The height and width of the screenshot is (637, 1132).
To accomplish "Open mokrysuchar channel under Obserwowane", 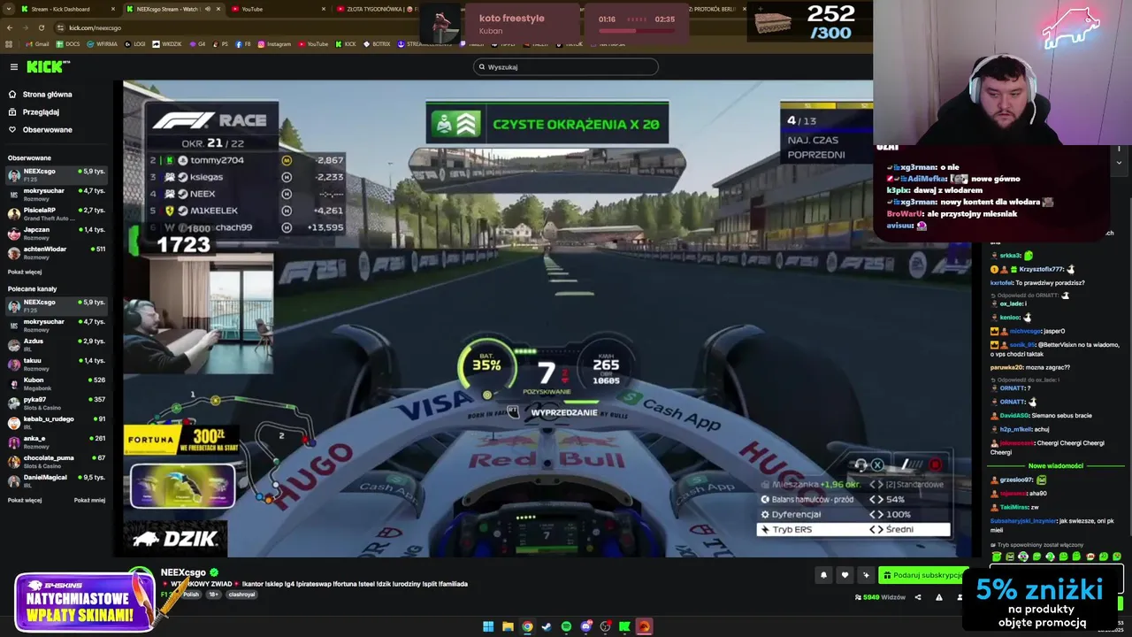I will (57, 193).
